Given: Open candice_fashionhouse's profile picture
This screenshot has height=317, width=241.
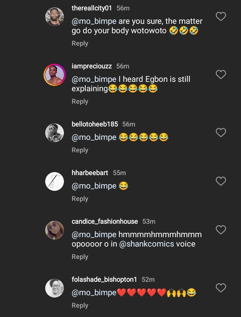Looking at the screenshot, I should click(x=55, y=230).
